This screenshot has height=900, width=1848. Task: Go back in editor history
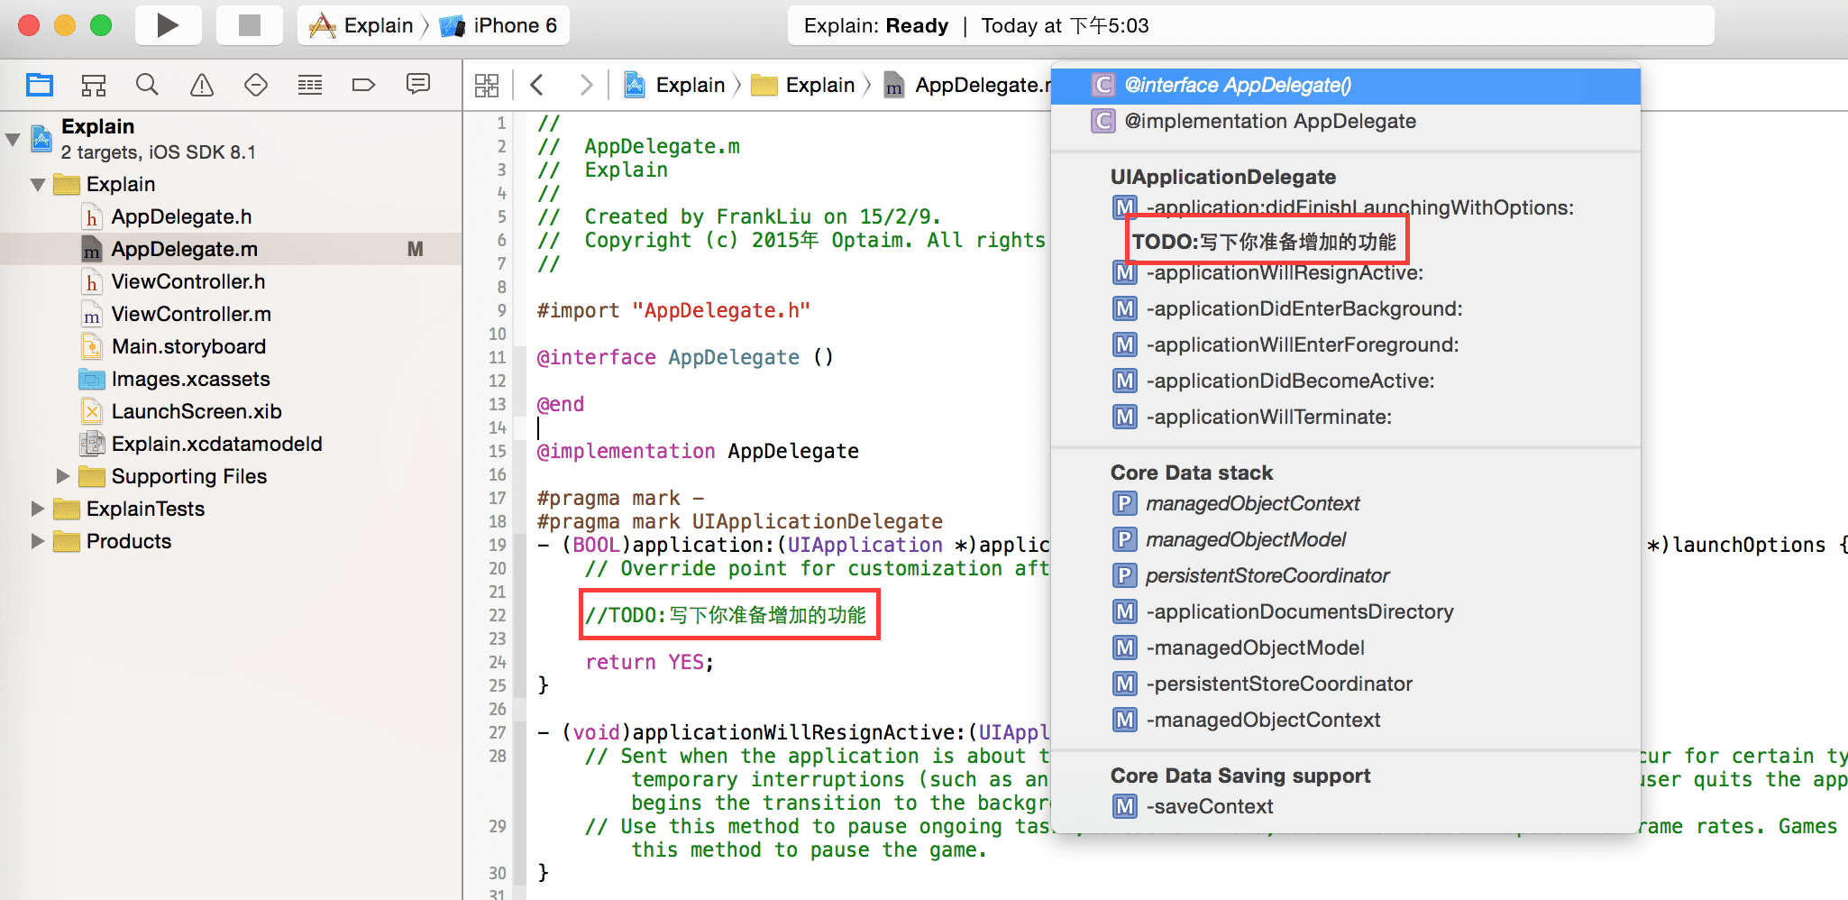[537, 85]
